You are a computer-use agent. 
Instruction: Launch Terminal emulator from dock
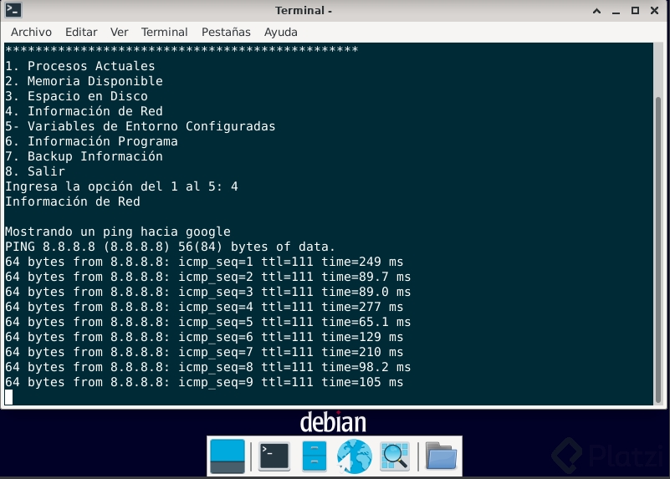coord(274,456)
